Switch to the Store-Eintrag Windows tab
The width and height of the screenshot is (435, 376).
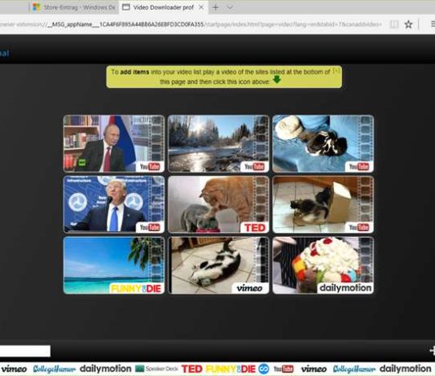coord(74,7)
